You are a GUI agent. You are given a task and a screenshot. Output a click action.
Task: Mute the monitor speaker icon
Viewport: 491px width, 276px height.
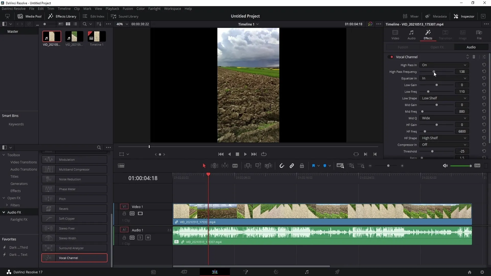[x=445, y=166]
